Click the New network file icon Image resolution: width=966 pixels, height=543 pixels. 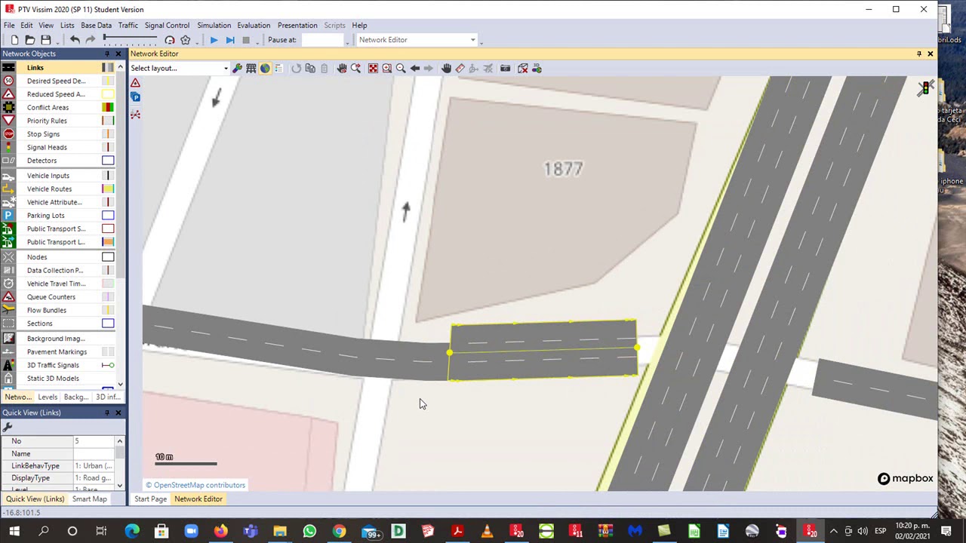[14, 40]
